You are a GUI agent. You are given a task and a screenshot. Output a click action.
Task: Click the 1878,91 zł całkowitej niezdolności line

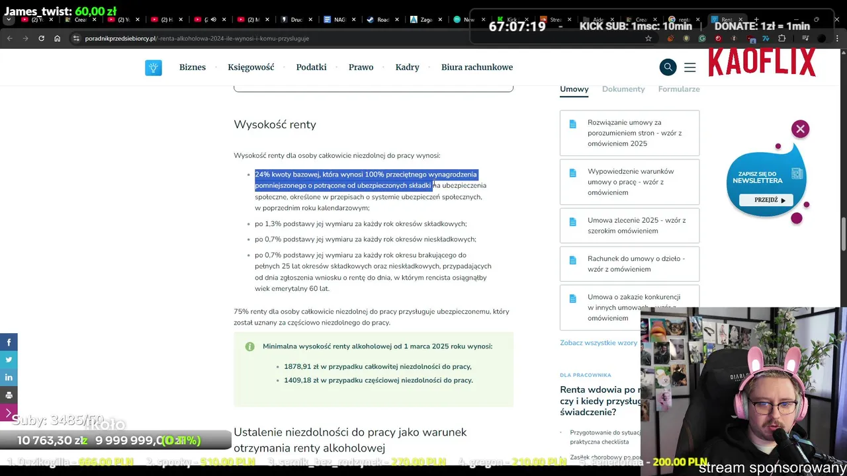378,366
